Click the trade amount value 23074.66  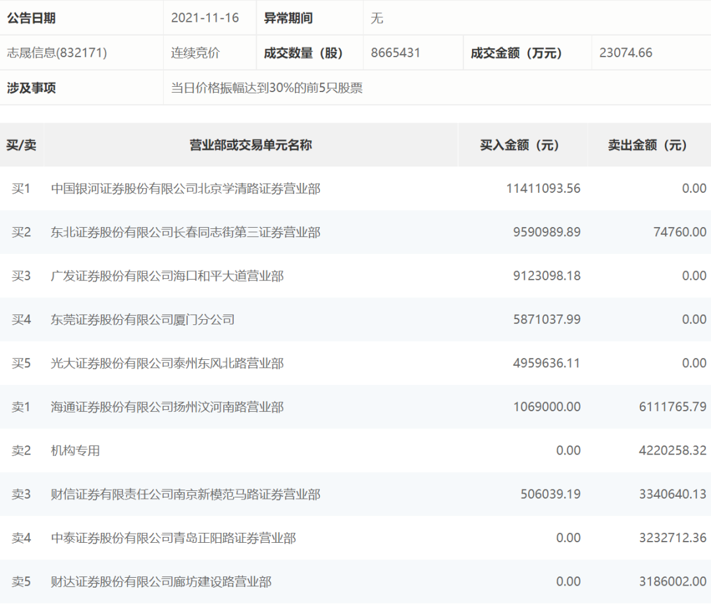[626, 53]
